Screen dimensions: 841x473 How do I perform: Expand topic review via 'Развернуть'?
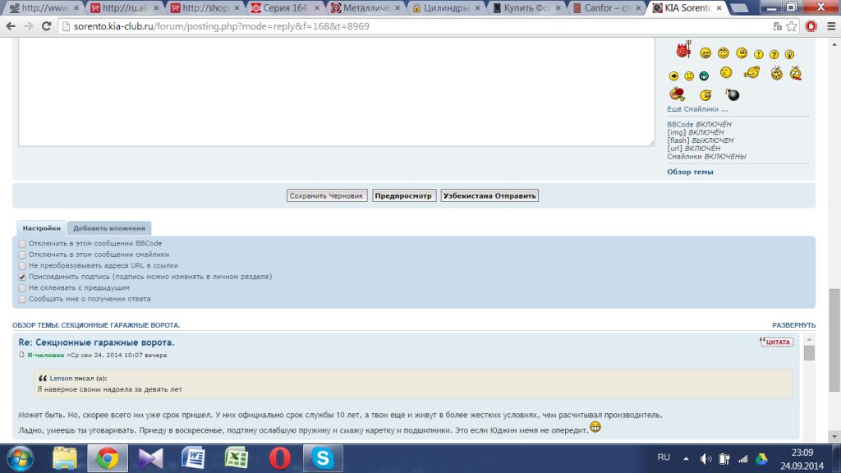(x=793, y=325)
